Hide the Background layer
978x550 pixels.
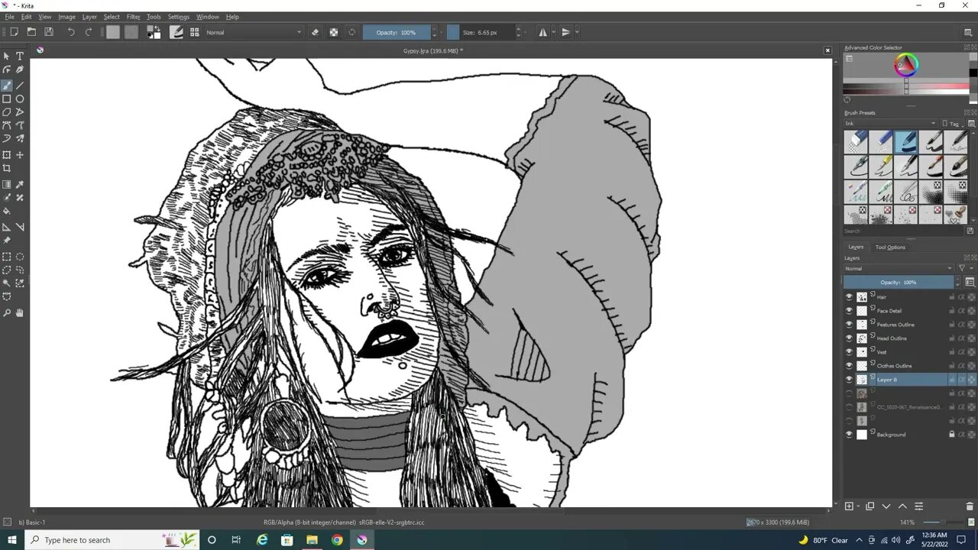tap(849, 435)
